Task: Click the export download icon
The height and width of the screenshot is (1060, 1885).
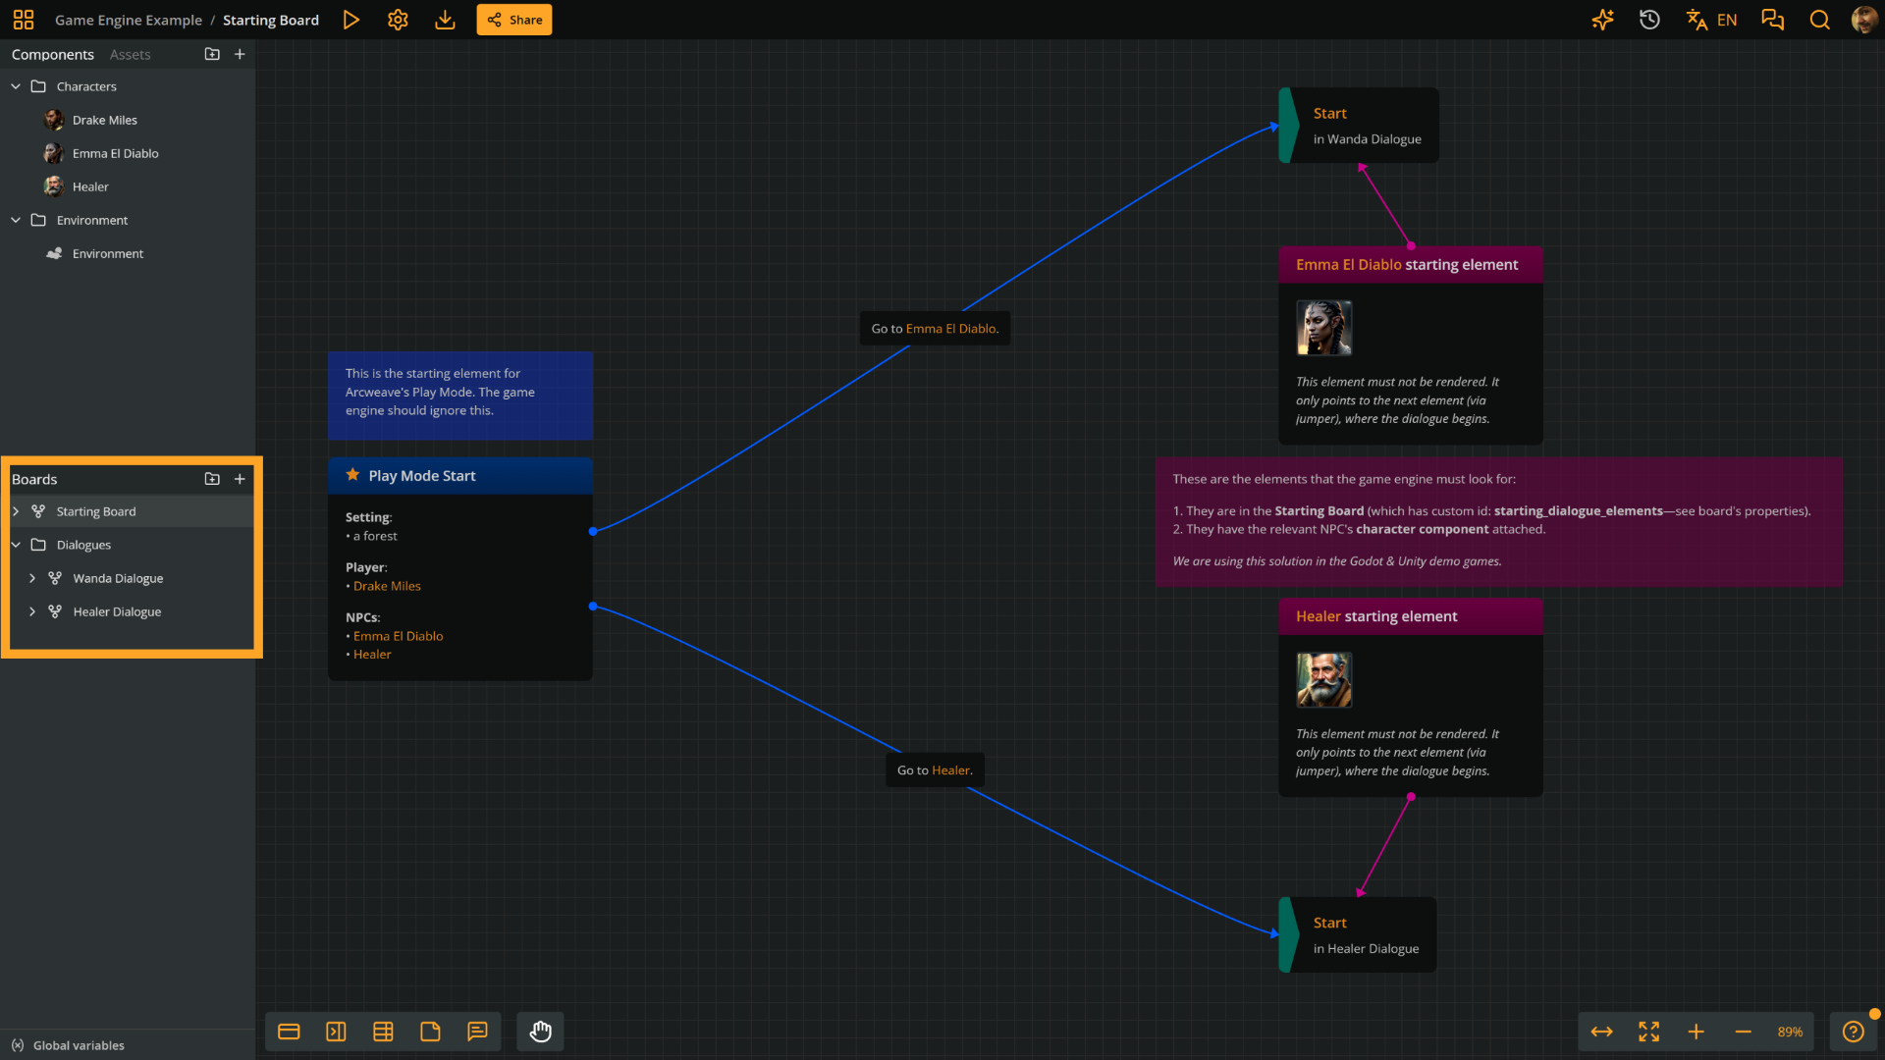Action: point(445,20)
